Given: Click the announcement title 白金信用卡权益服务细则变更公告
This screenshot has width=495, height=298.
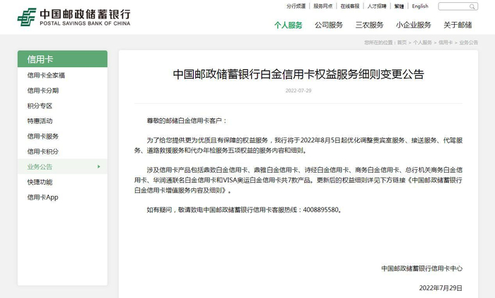Looking at the screenshot, I should (298, 74).
